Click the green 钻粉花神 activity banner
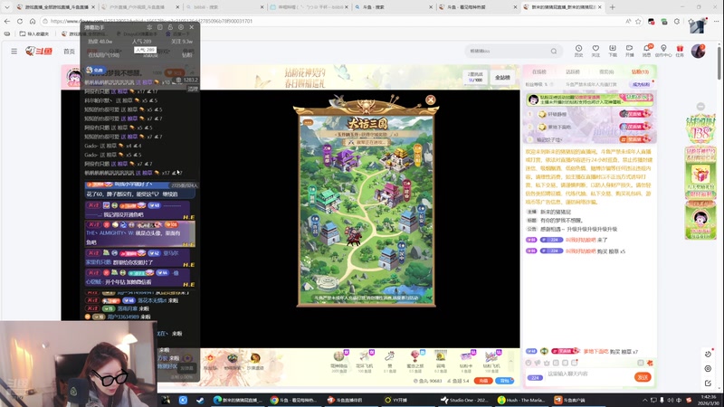Screen dimensions: 724x407 tap(589, 99)
